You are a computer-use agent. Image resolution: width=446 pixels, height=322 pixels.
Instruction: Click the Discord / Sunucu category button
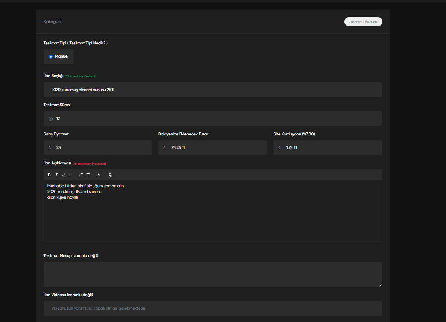coord(363,22)
